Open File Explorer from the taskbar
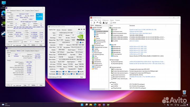190x107 pixels. pos(91,105)
